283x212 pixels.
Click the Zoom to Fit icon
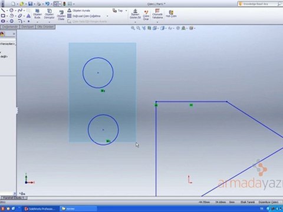133,28
